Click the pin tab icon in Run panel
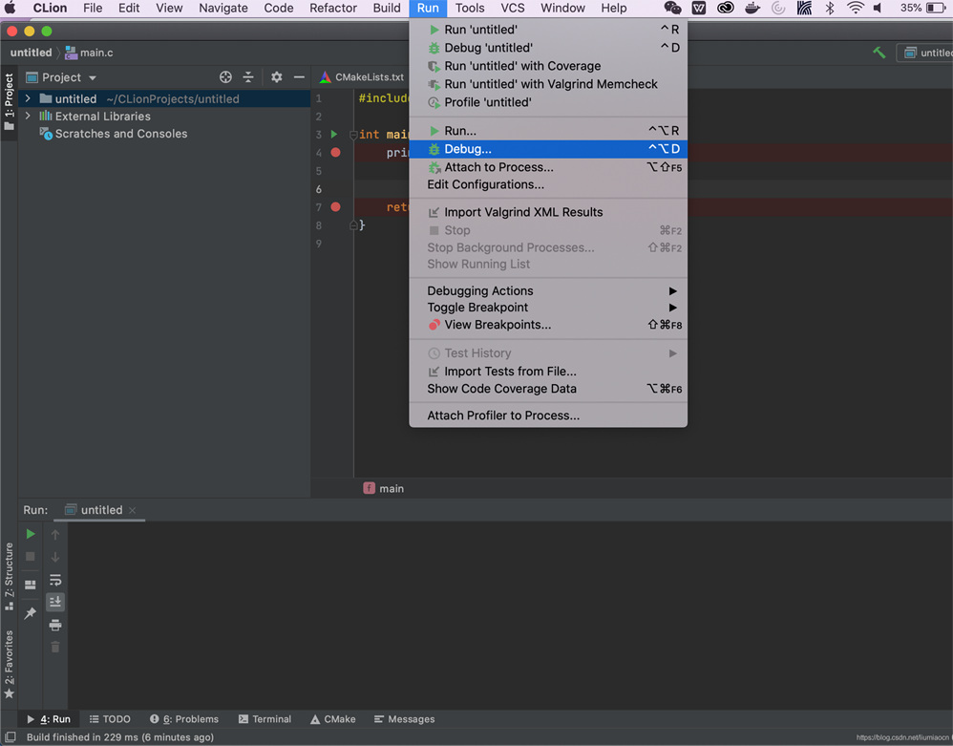Screen dimensions: 953x746 click(31, 613)
